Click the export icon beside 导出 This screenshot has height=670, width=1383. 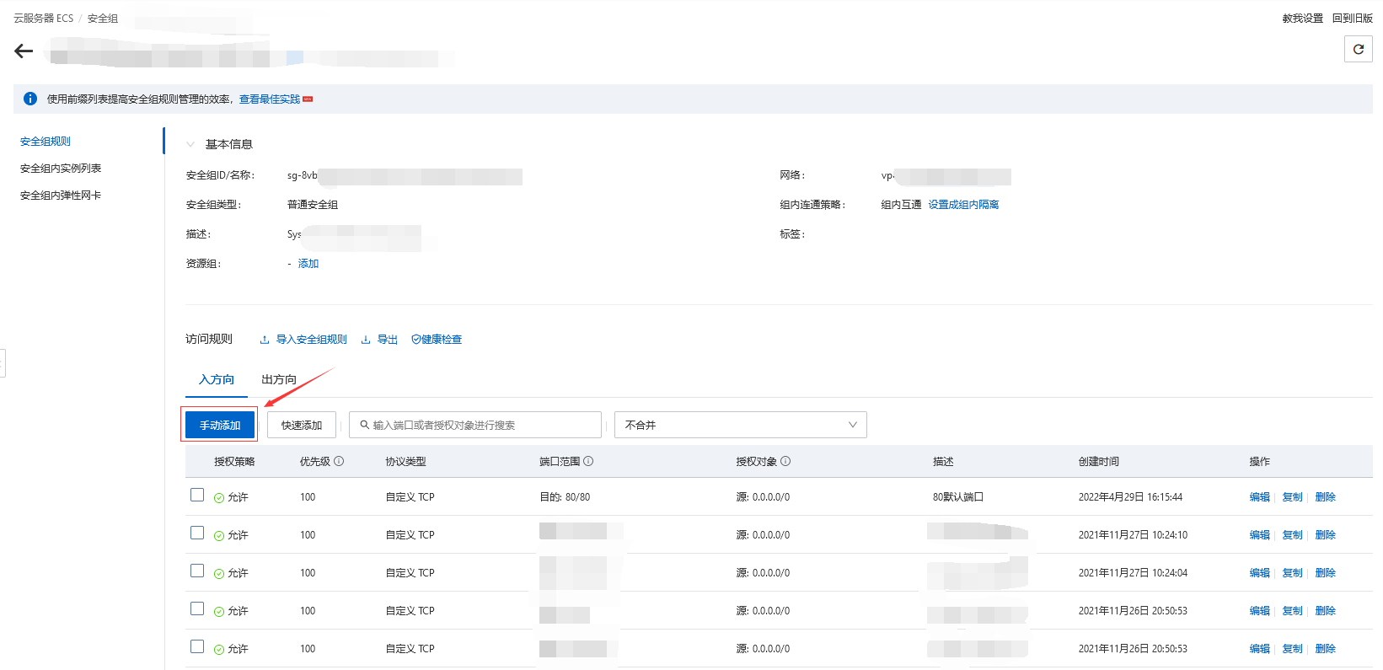coord(366,340)
